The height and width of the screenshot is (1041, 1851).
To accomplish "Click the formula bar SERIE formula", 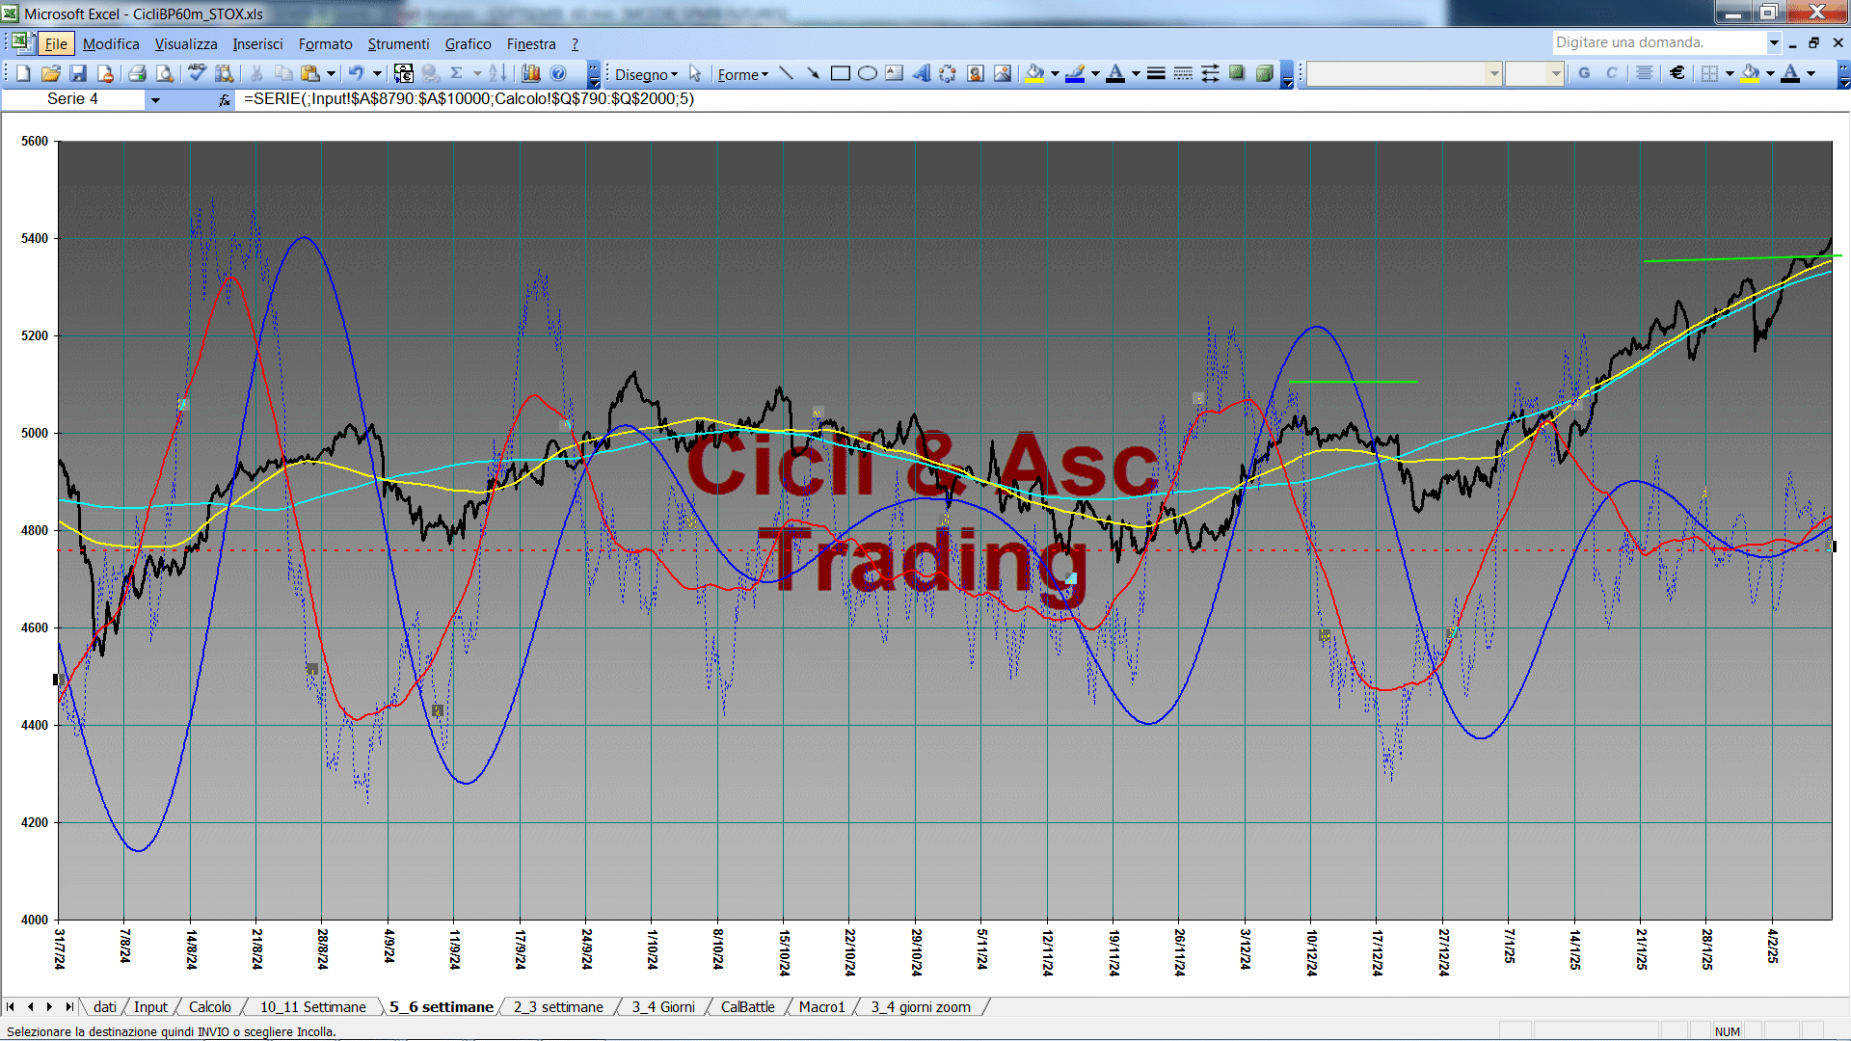I will click(x=469, y=99).
